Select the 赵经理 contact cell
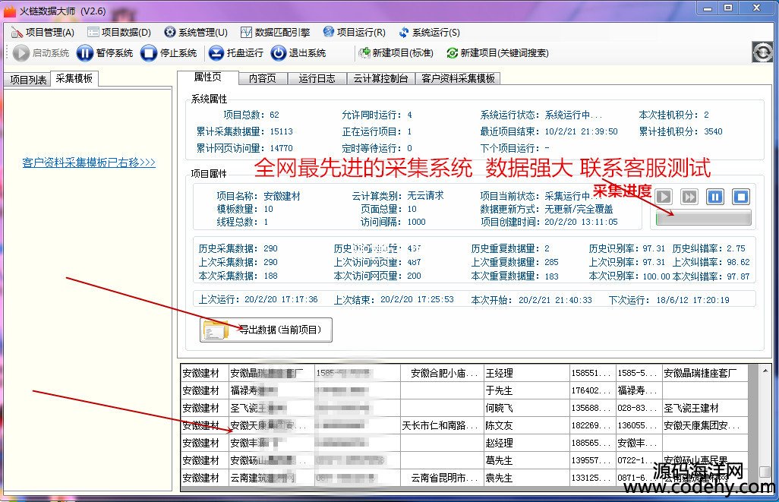779x502 pixels. (527, 443)
